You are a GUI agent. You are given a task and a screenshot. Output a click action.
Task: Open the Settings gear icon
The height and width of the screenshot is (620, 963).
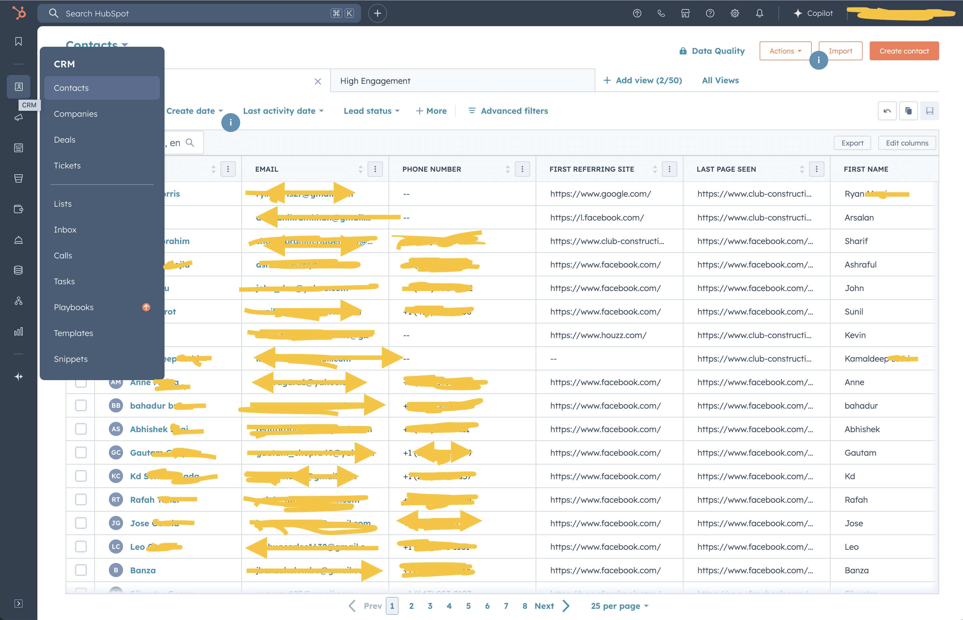tap(735, 13)
